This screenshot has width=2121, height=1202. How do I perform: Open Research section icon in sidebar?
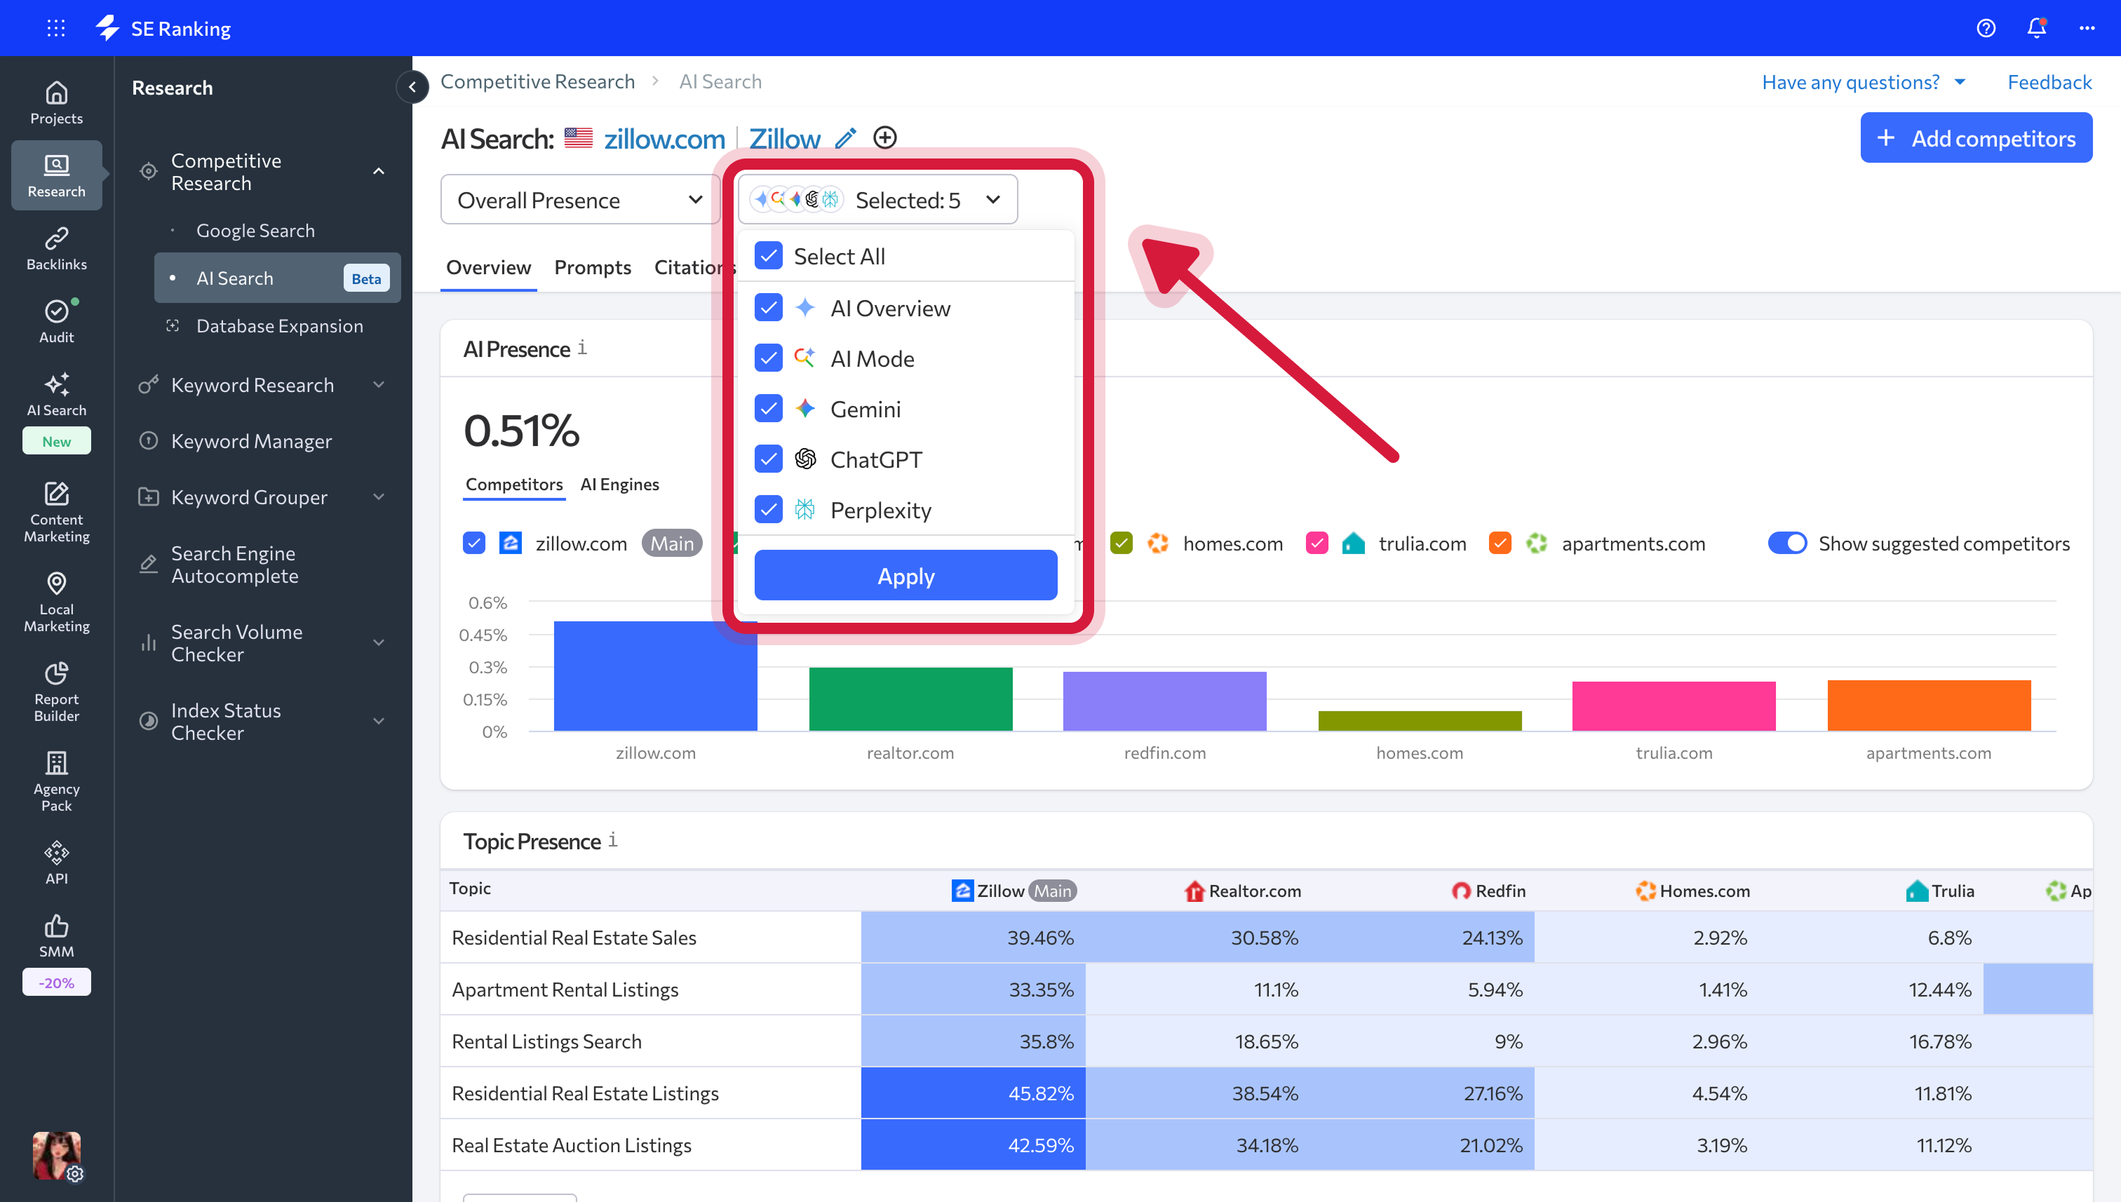click(56, 175)
